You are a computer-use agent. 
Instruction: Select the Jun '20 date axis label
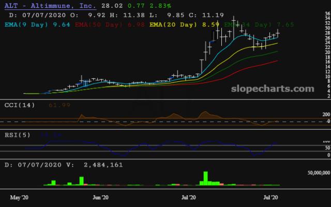click(100, 197)
